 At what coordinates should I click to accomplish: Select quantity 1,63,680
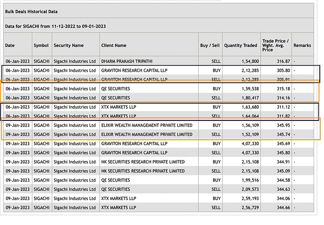point(250,107)
